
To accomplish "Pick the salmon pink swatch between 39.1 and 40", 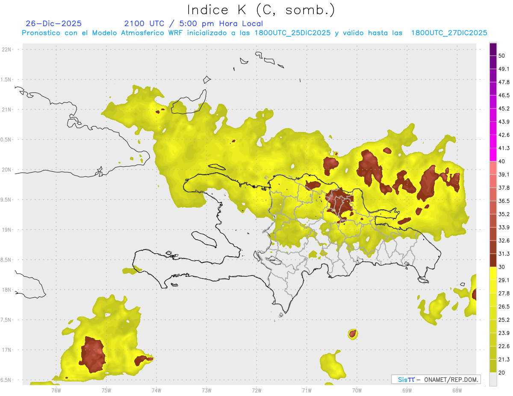I will click(x=493, y=168).
